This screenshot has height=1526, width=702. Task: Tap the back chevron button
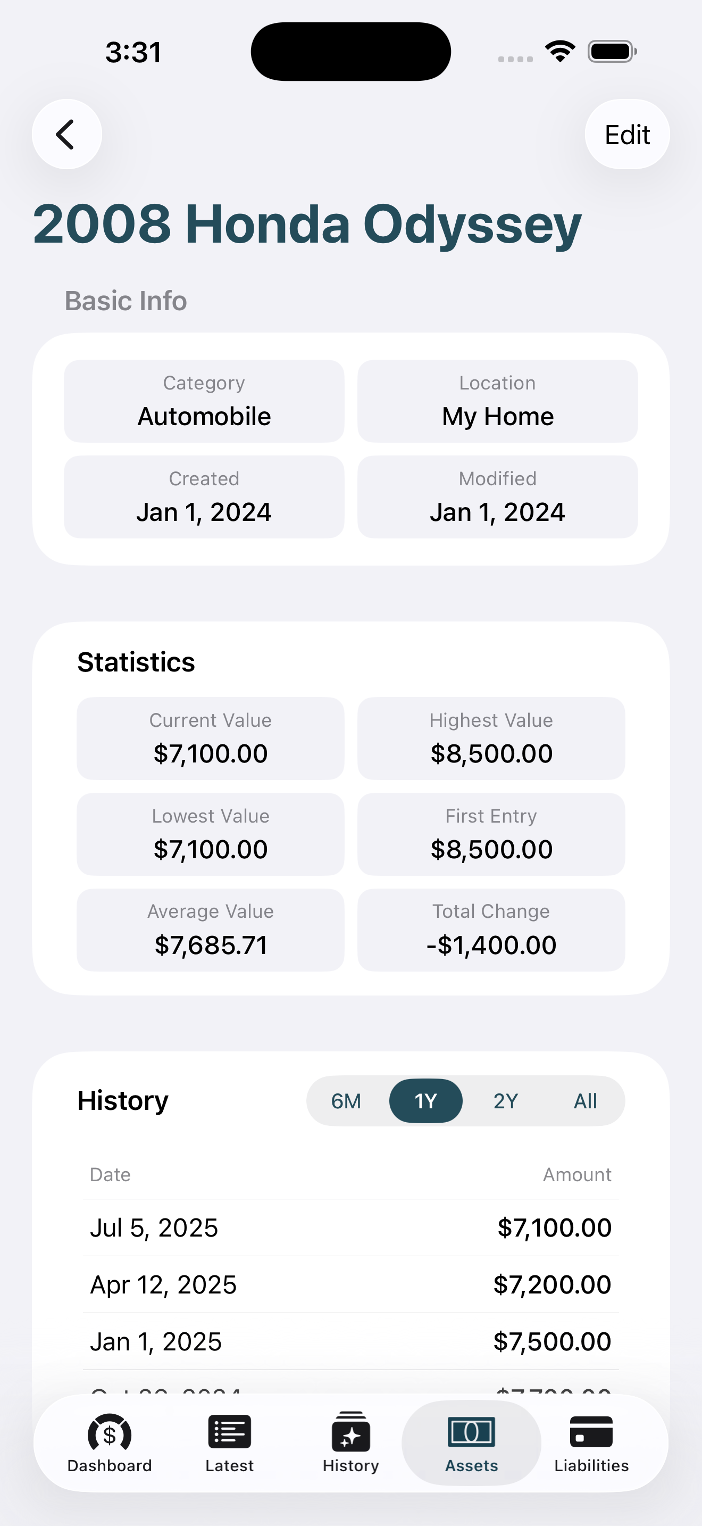[x=66, y=135]
